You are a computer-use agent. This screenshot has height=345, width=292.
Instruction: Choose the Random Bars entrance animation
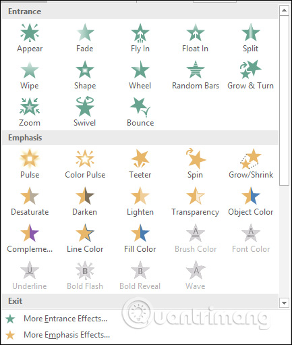[195, 75]
